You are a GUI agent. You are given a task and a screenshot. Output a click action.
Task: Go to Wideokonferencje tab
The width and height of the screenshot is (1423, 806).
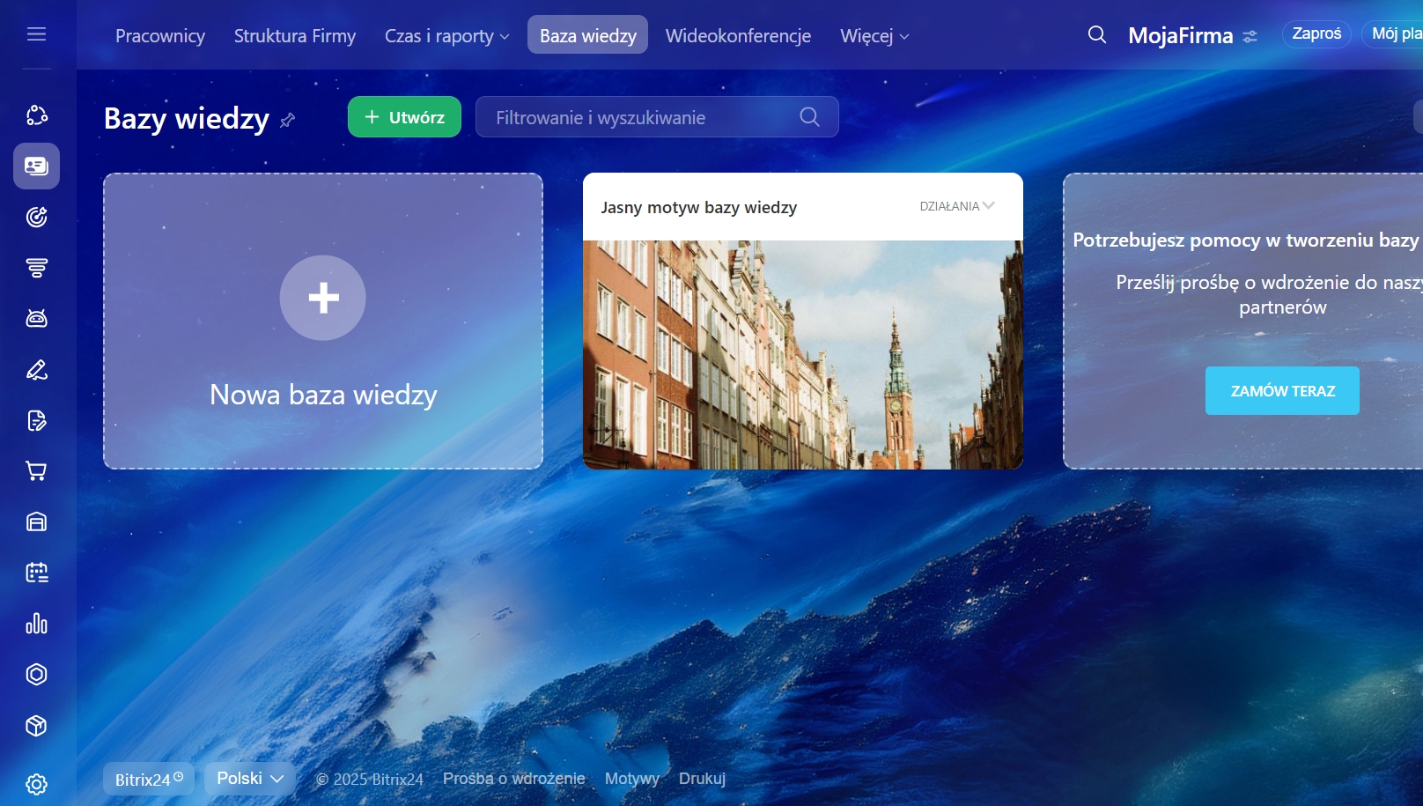[738, 36]
